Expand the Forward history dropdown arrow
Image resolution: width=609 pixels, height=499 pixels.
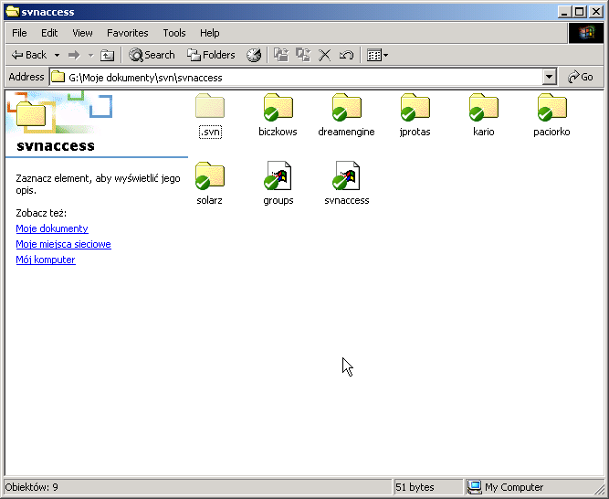91,55
